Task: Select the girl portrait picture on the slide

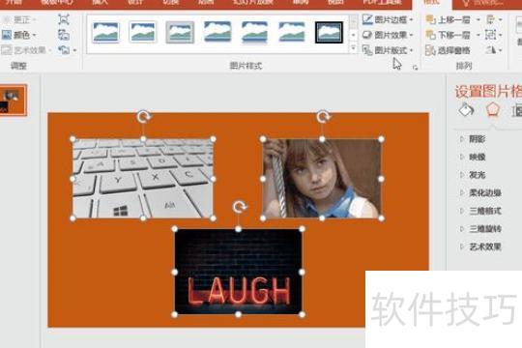Action: [x=322, y=179]
